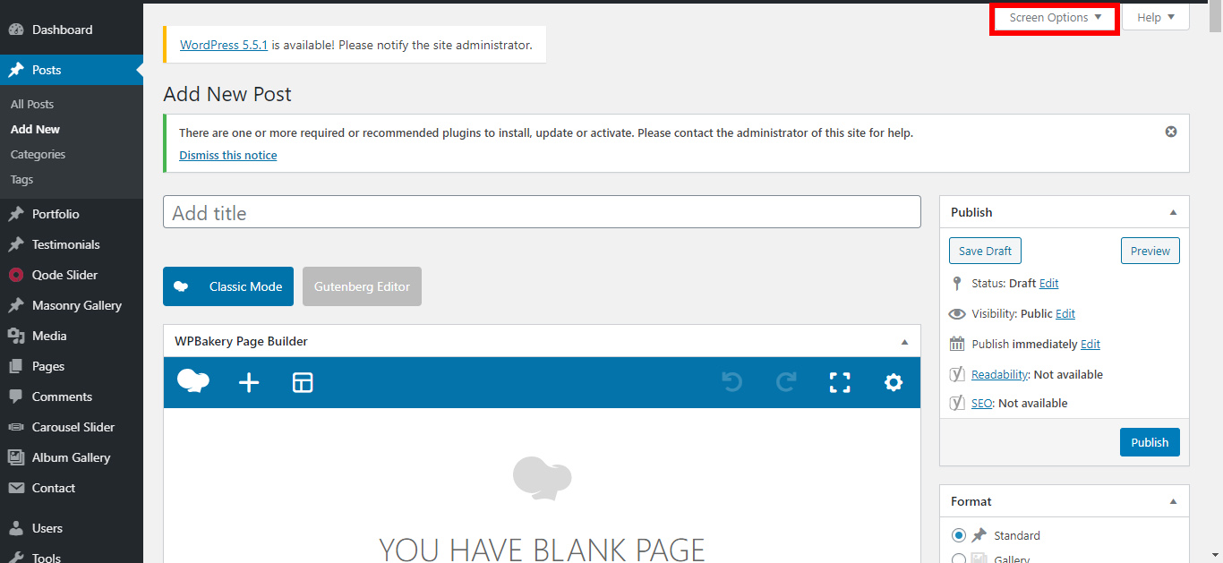This screenshot has height=563, width=1223.
Task: Click the Users person icon
Action: tap(16, 528)
